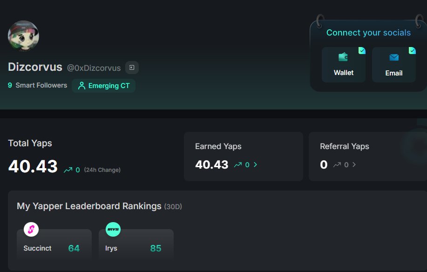Click the (24h Change) label
This screenshot has width=427, height=272.
coord(102,170)
